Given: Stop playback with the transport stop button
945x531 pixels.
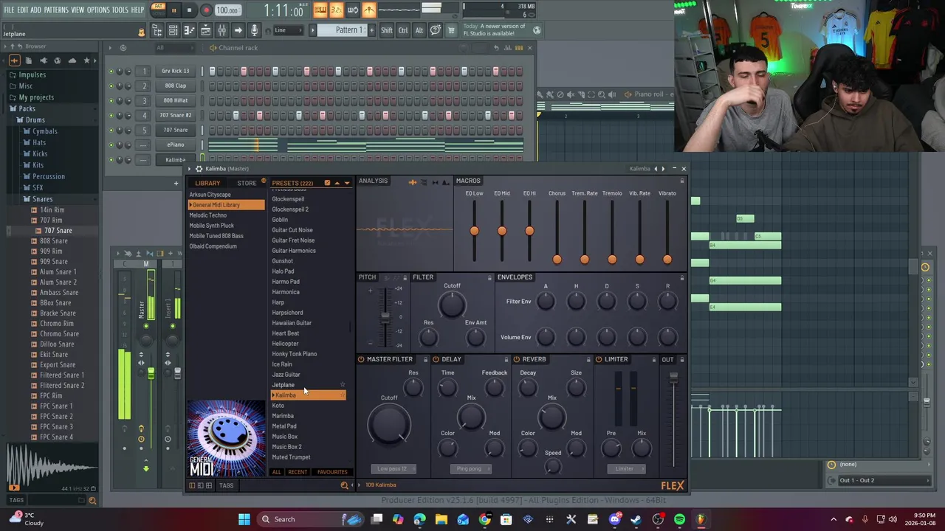Looking at the screenshot, I should [189, 10].
